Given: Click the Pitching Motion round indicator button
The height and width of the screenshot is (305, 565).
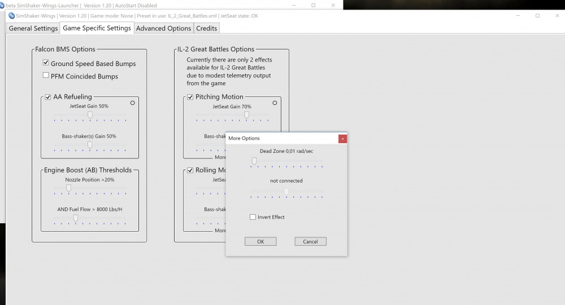Looking at the screenshot, I should tap(275, 103).
